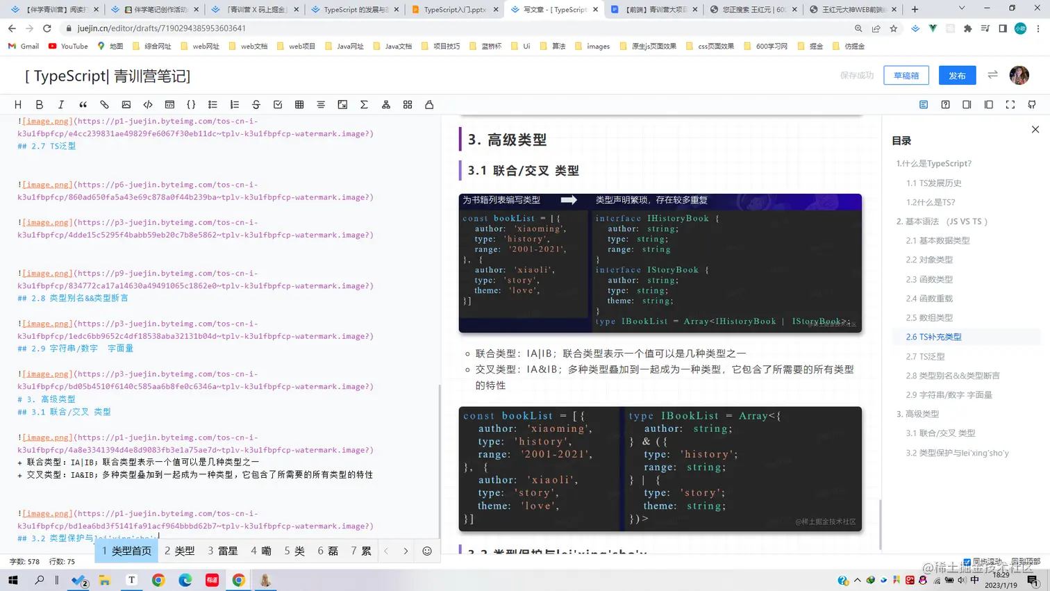Show only the editor pane
This screenshot has height=591, width=1050.
(967, 105)
